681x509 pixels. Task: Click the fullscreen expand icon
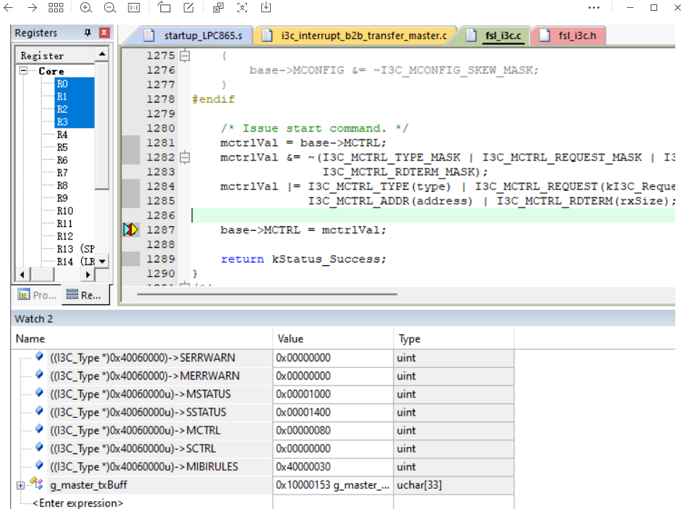(x=243, y=7)
